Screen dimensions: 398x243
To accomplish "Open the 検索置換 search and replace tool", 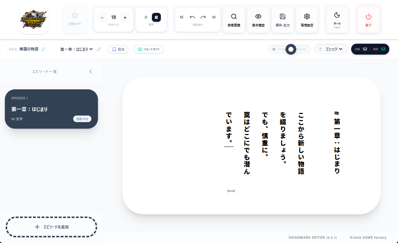I will click(x=234, y=19).
